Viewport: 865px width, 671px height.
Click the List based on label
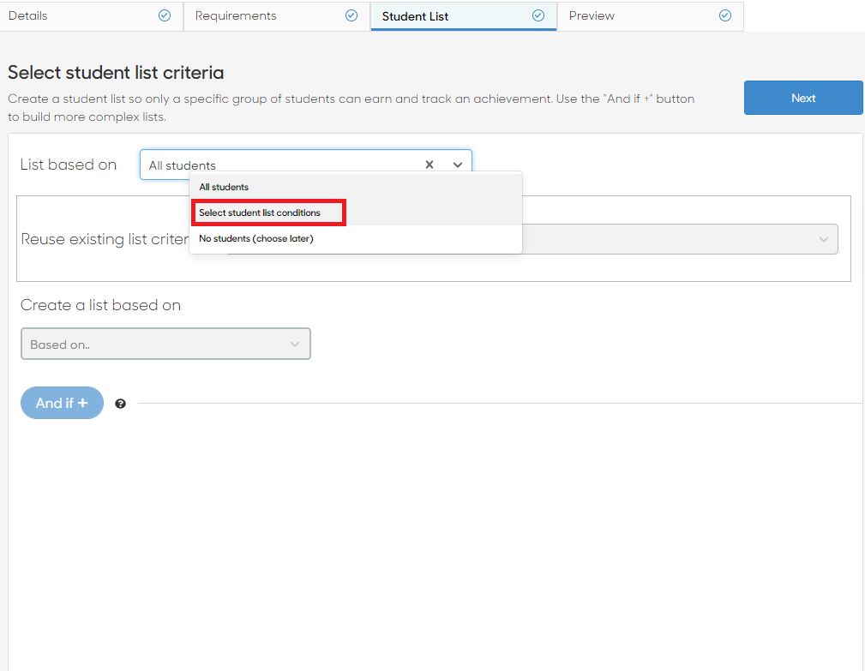pyautogui.click(x=69, y=165)
